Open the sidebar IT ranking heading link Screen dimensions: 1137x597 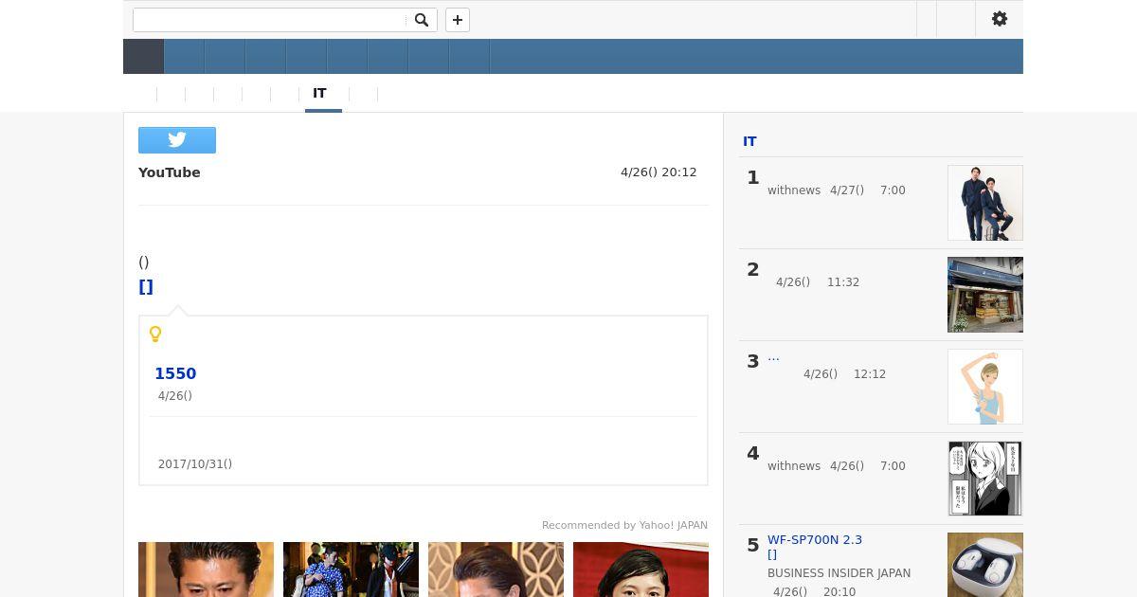point(749,141)
